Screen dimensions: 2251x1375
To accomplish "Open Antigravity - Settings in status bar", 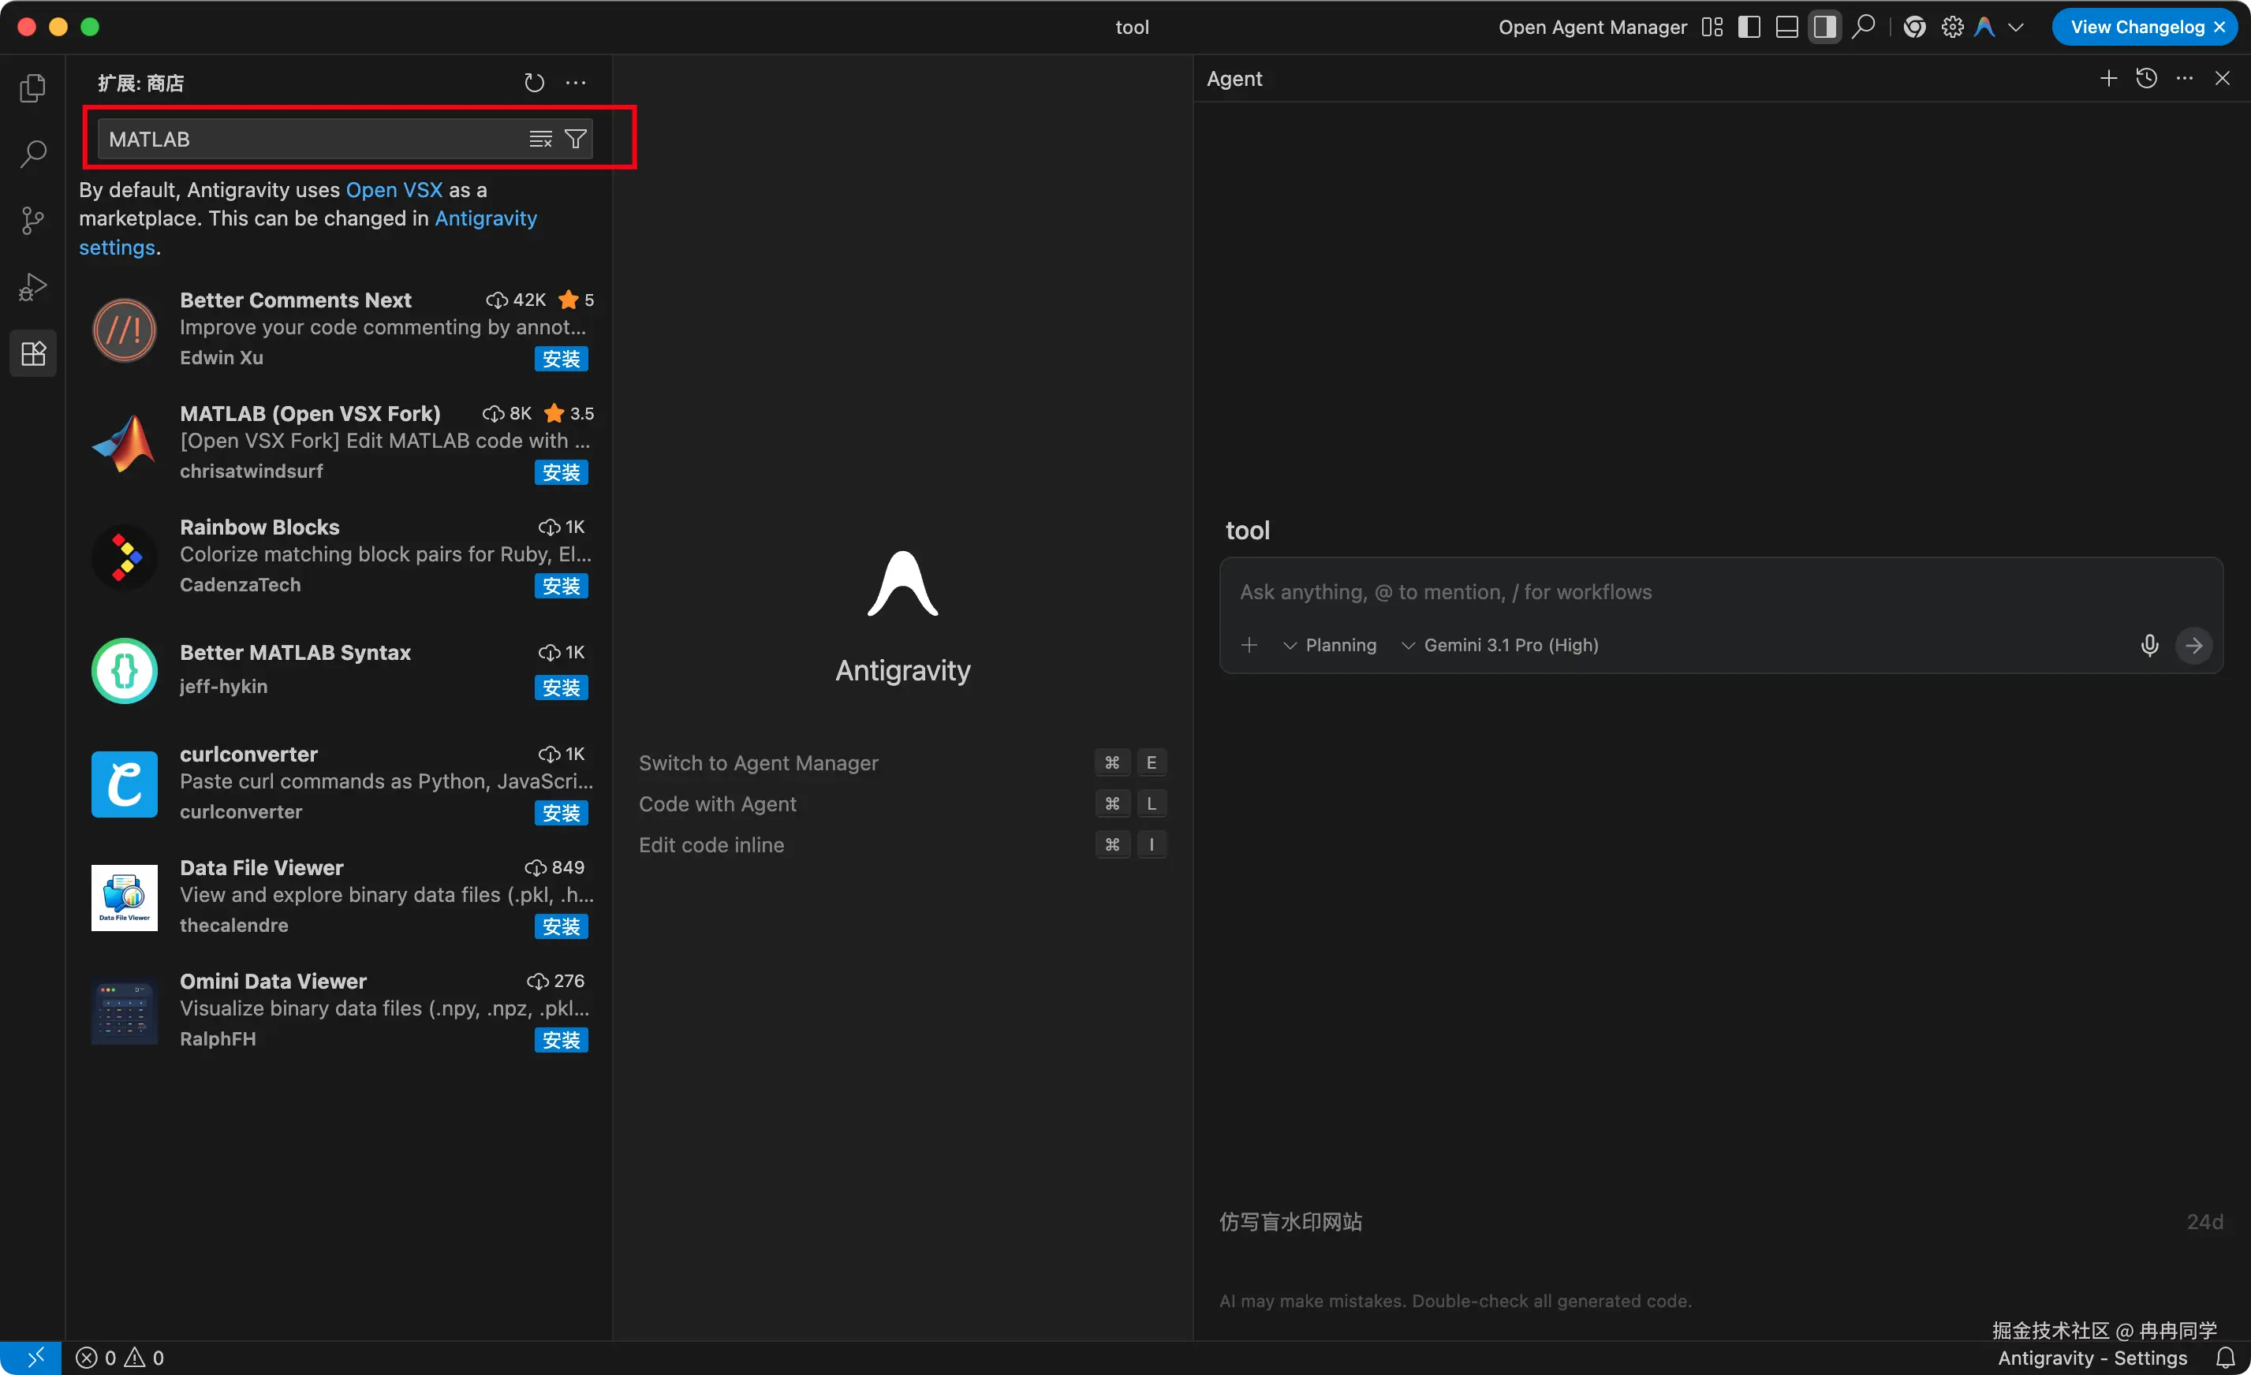I will point(2092,1358).
